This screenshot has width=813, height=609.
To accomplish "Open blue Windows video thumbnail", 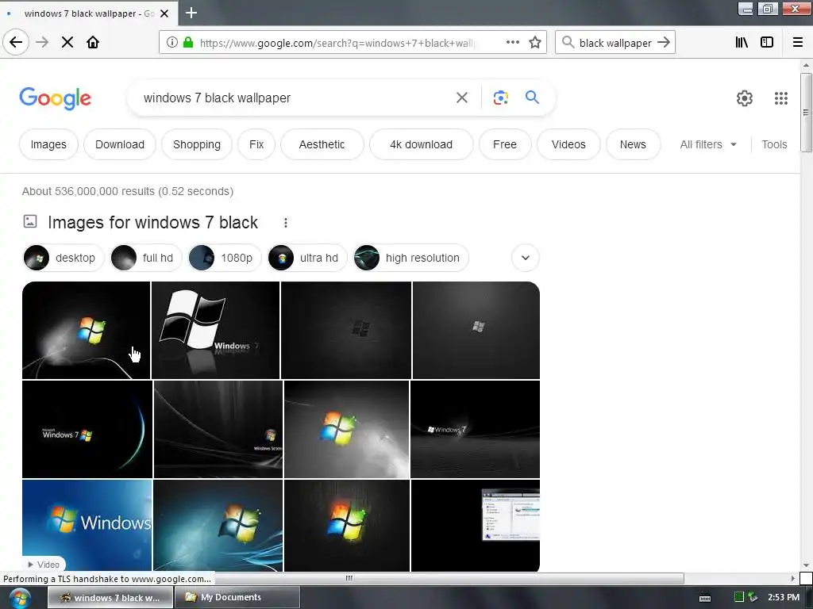I will [x=87, y=526].
